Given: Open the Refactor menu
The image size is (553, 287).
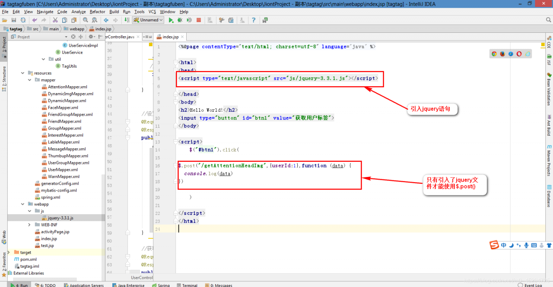Looking at the screenshot, I should click(x=97, y=12).
